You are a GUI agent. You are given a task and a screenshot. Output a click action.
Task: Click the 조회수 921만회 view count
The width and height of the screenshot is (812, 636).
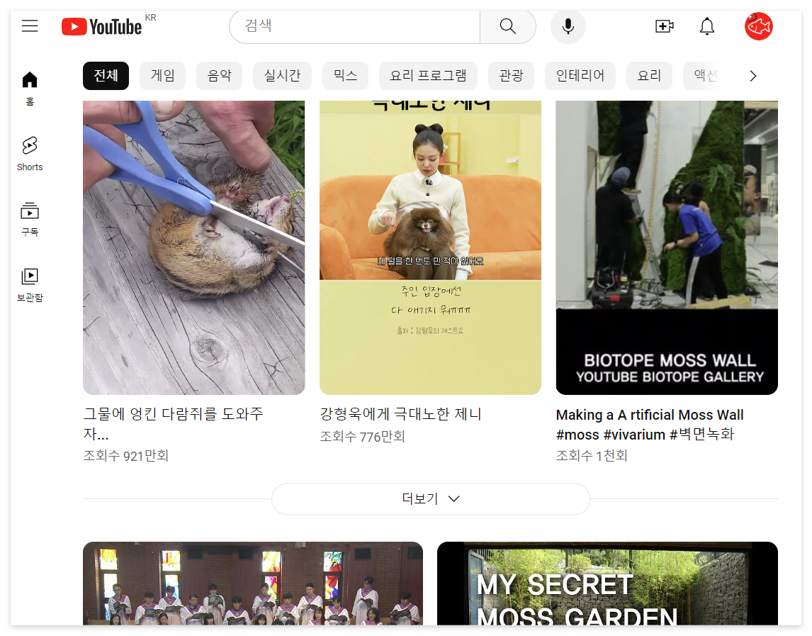pos(126,456)
